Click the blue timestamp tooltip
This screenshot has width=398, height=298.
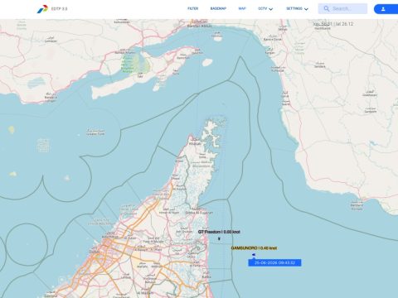[x=274, y=262]
